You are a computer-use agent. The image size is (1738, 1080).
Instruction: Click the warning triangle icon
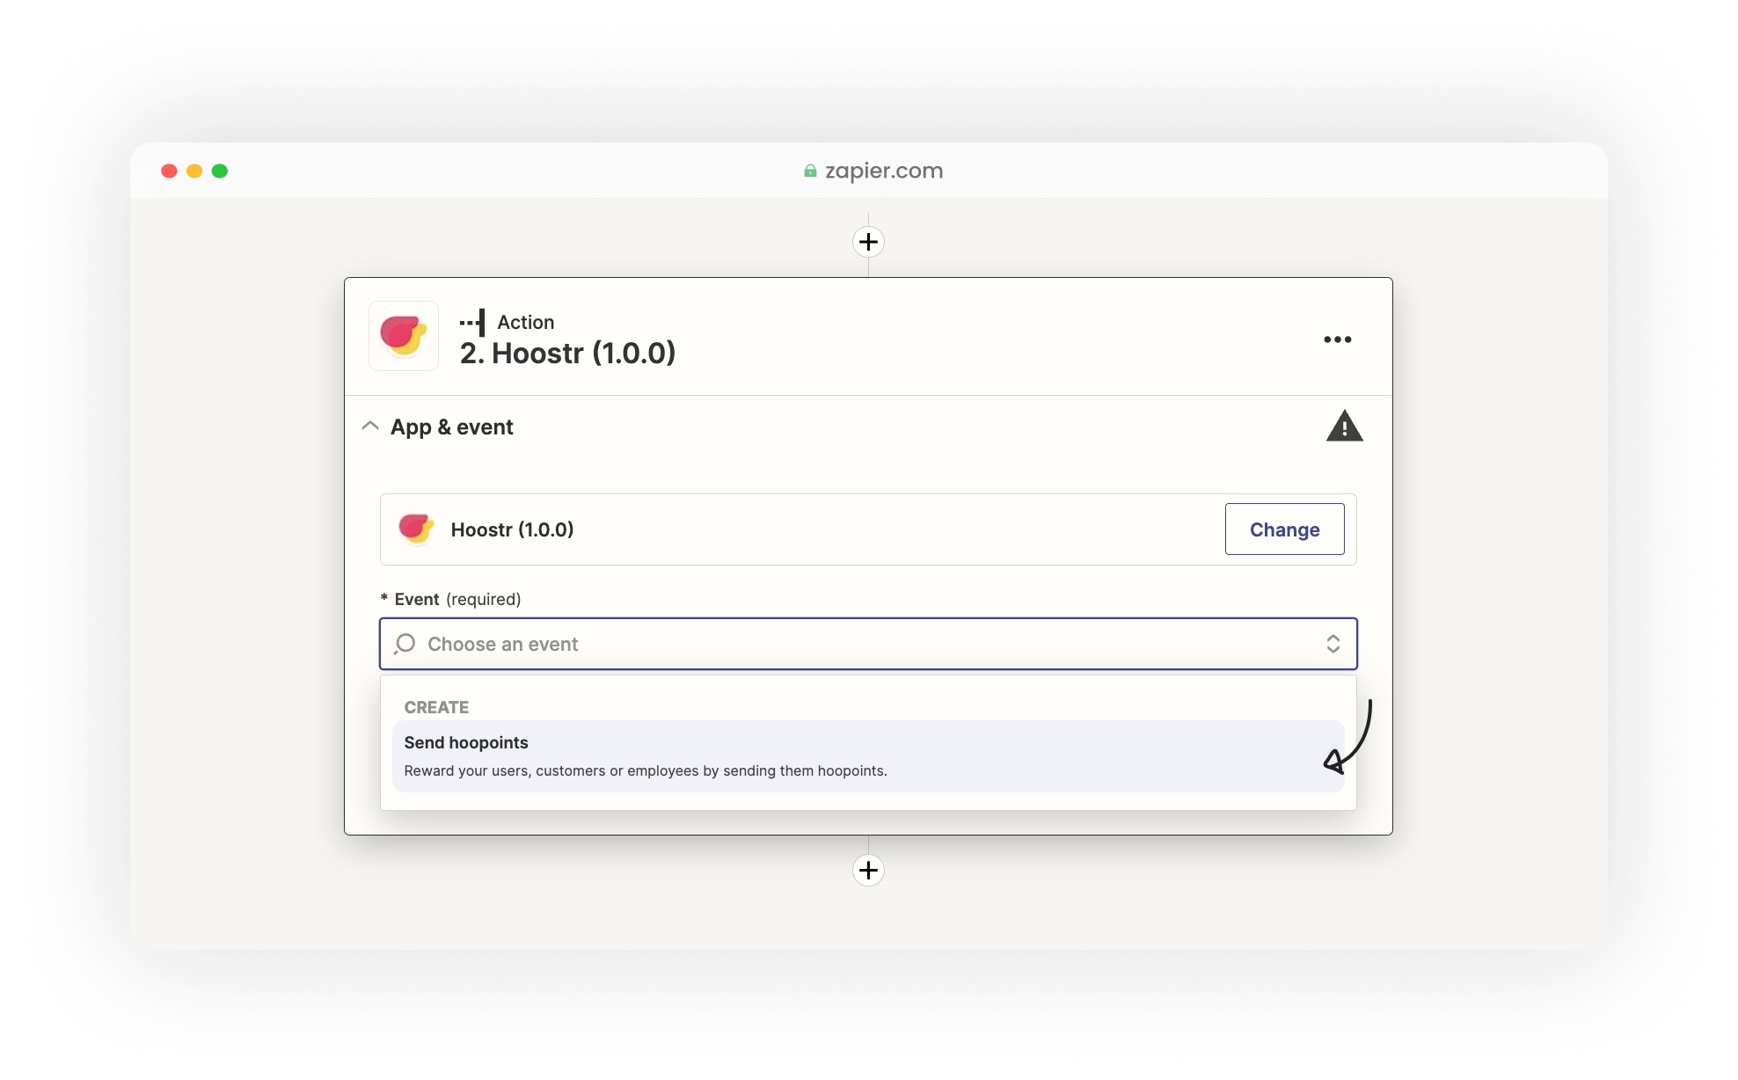pyautogui.click(x=1344, y=427)
